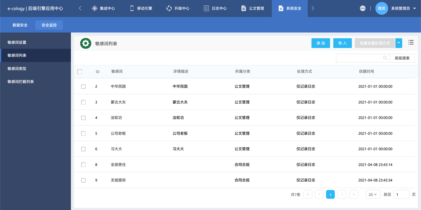Screen dimensions: 421x210
Task: Select page 1 in pagination
Action: 330,194
